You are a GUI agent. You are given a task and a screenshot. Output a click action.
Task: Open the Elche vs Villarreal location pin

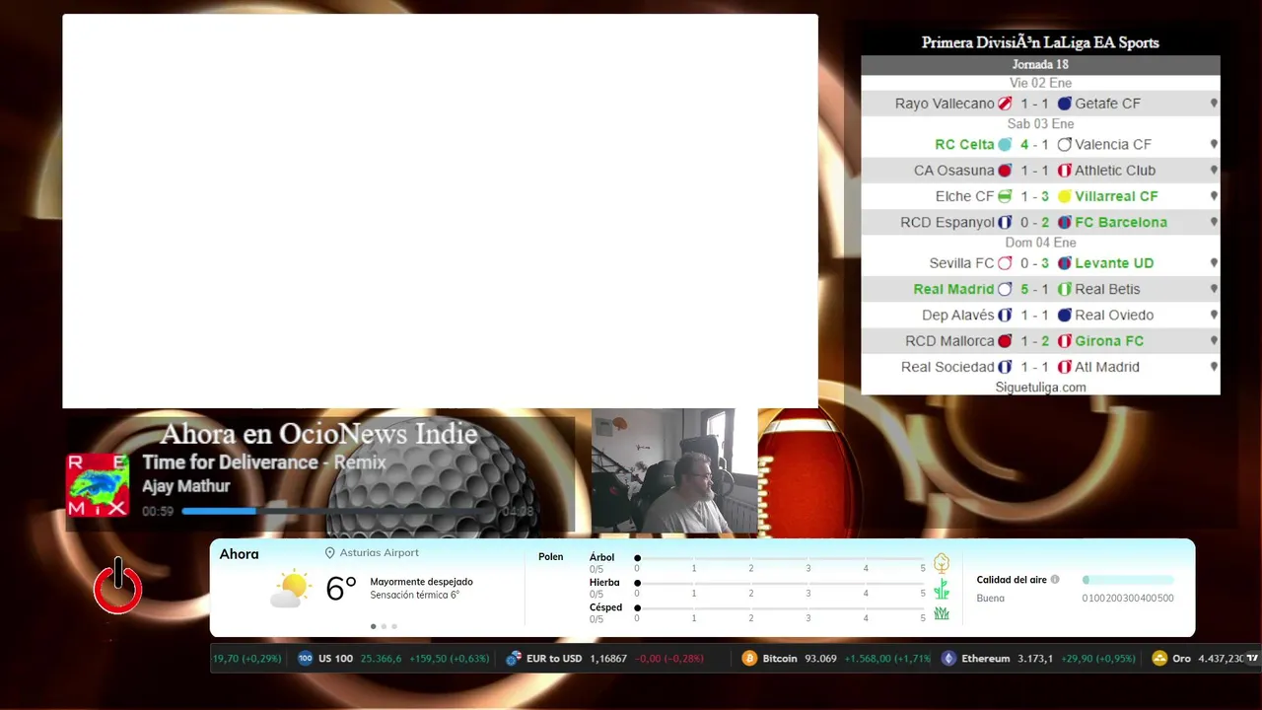[x=1214, y=196]
